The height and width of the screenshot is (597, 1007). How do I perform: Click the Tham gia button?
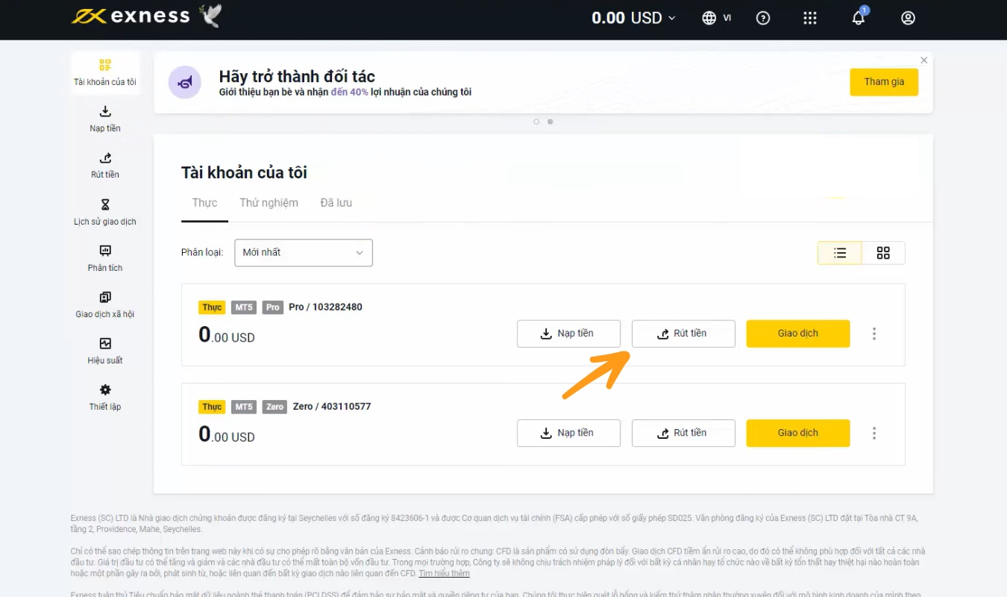(884, 82)
